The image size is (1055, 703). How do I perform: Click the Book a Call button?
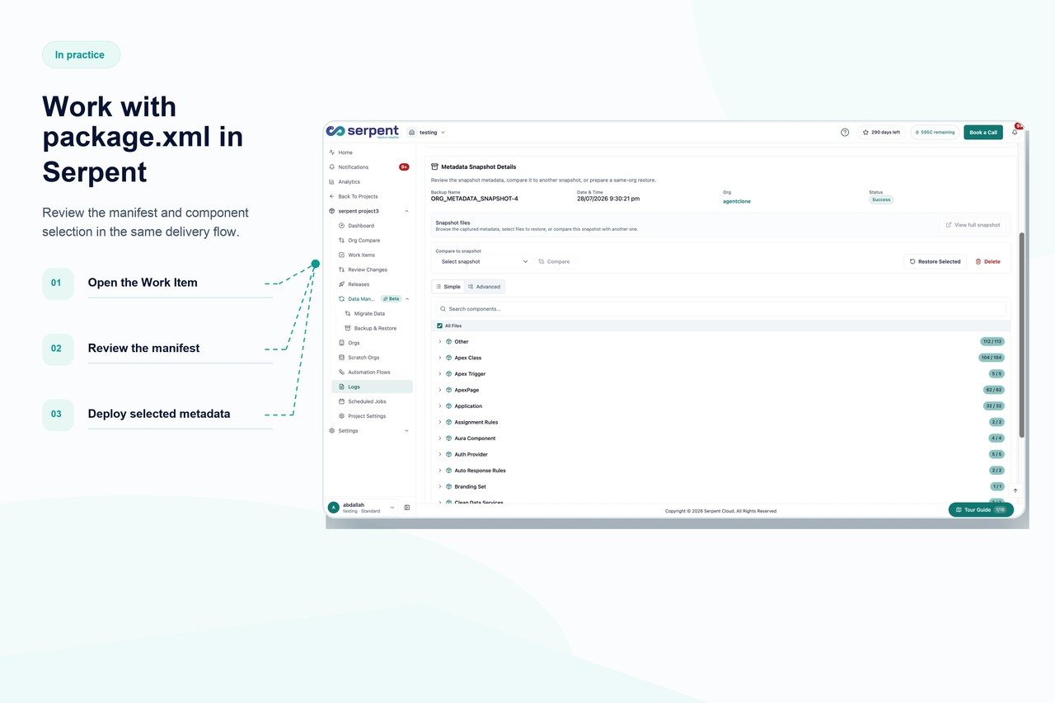(x=983, y=132)
